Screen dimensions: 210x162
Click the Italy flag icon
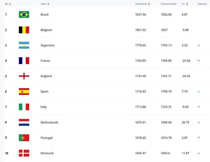tap(24, 107)
